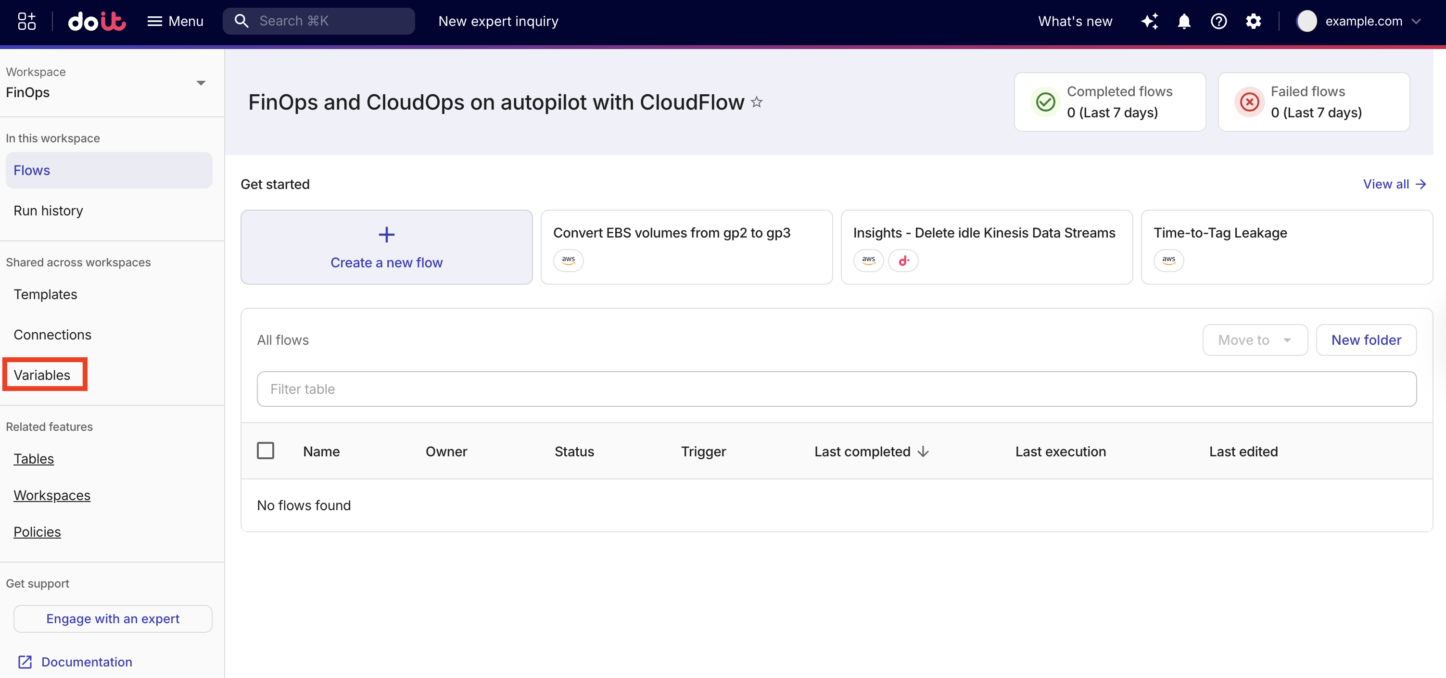Click DoiT icon on Kinesis card
Viewport: 1446px width, 678px height.
click(x=903, y=261)
